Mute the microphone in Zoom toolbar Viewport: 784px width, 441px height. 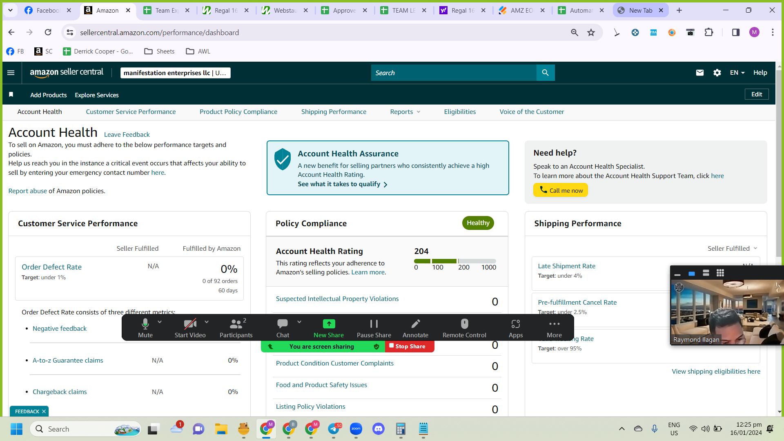click(x=145, y=328)
